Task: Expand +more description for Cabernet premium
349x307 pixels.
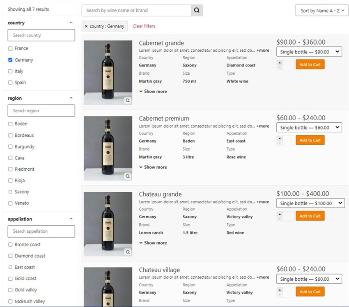Action: [x=263, y=126]
